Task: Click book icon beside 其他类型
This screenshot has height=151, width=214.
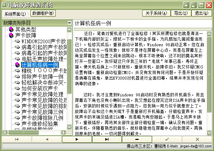Action: (x=10, y=29)
